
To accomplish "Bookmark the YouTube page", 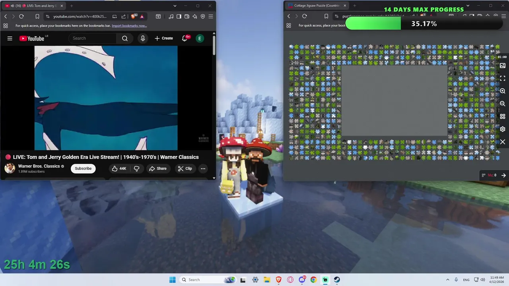I will click(37, 16).
